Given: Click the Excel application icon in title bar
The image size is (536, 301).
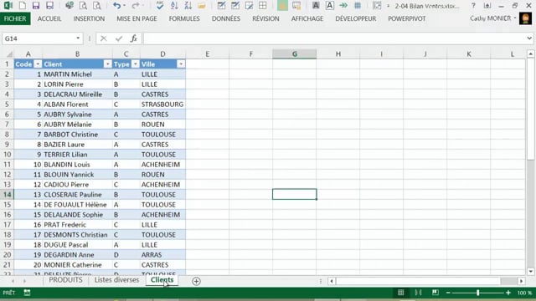Looking at the screenshot, I should (x=8, y=6).
